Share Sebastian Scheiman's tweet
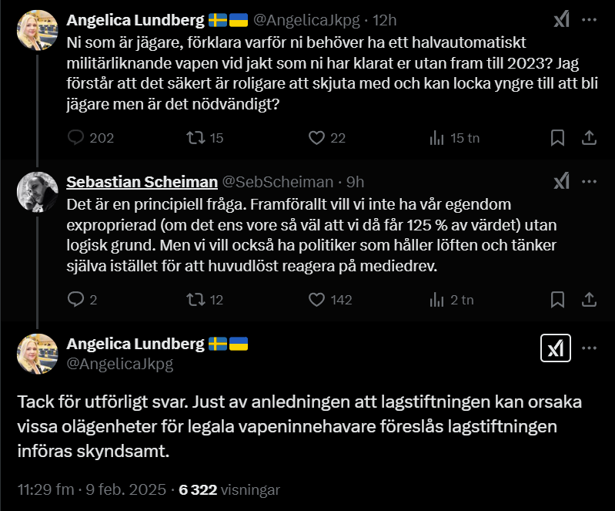This screenshot has height=511, width=615. [589, 300]
